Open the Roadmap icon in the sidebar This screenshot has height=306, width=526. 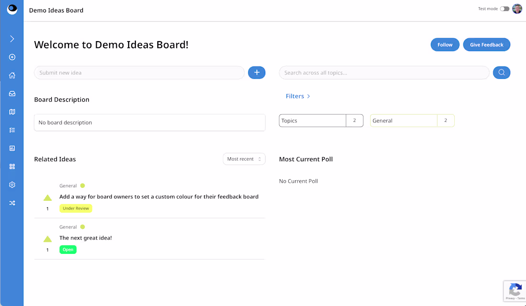click(12, 111)
